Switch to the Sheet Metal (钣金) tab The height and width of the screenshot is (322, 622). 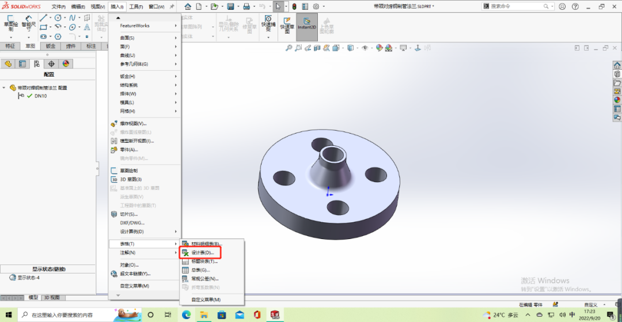[x=50, y=46]
